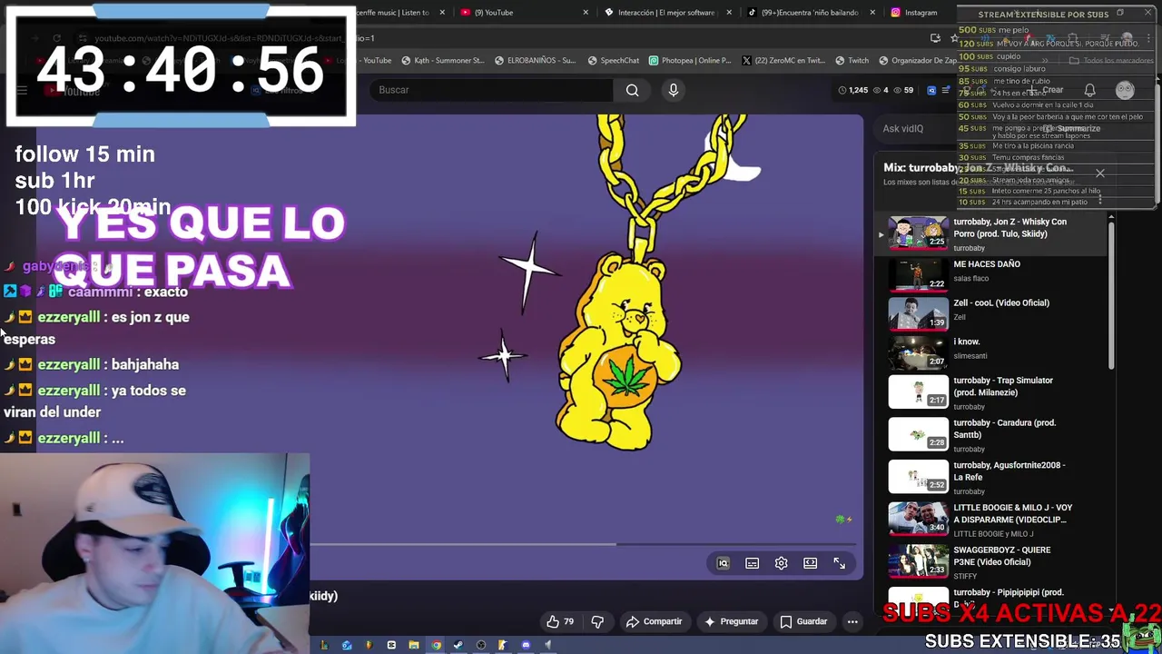Open the ELROBANIÑOS bookmark
Image resolution: width=1162 pixels, height=654 pixels.
[535, 61]
